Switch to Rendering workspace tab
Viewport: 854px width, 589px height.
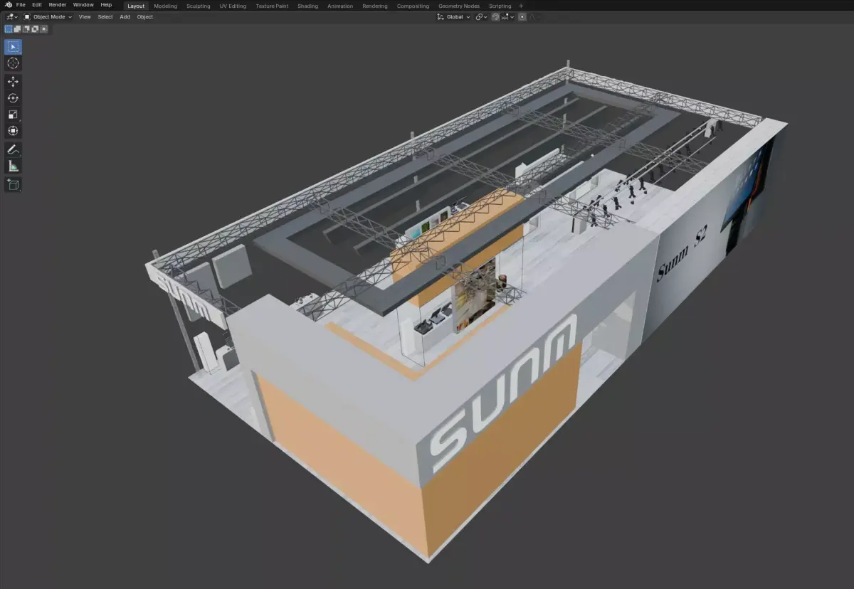pyautogui.click(x=375, y=6)
